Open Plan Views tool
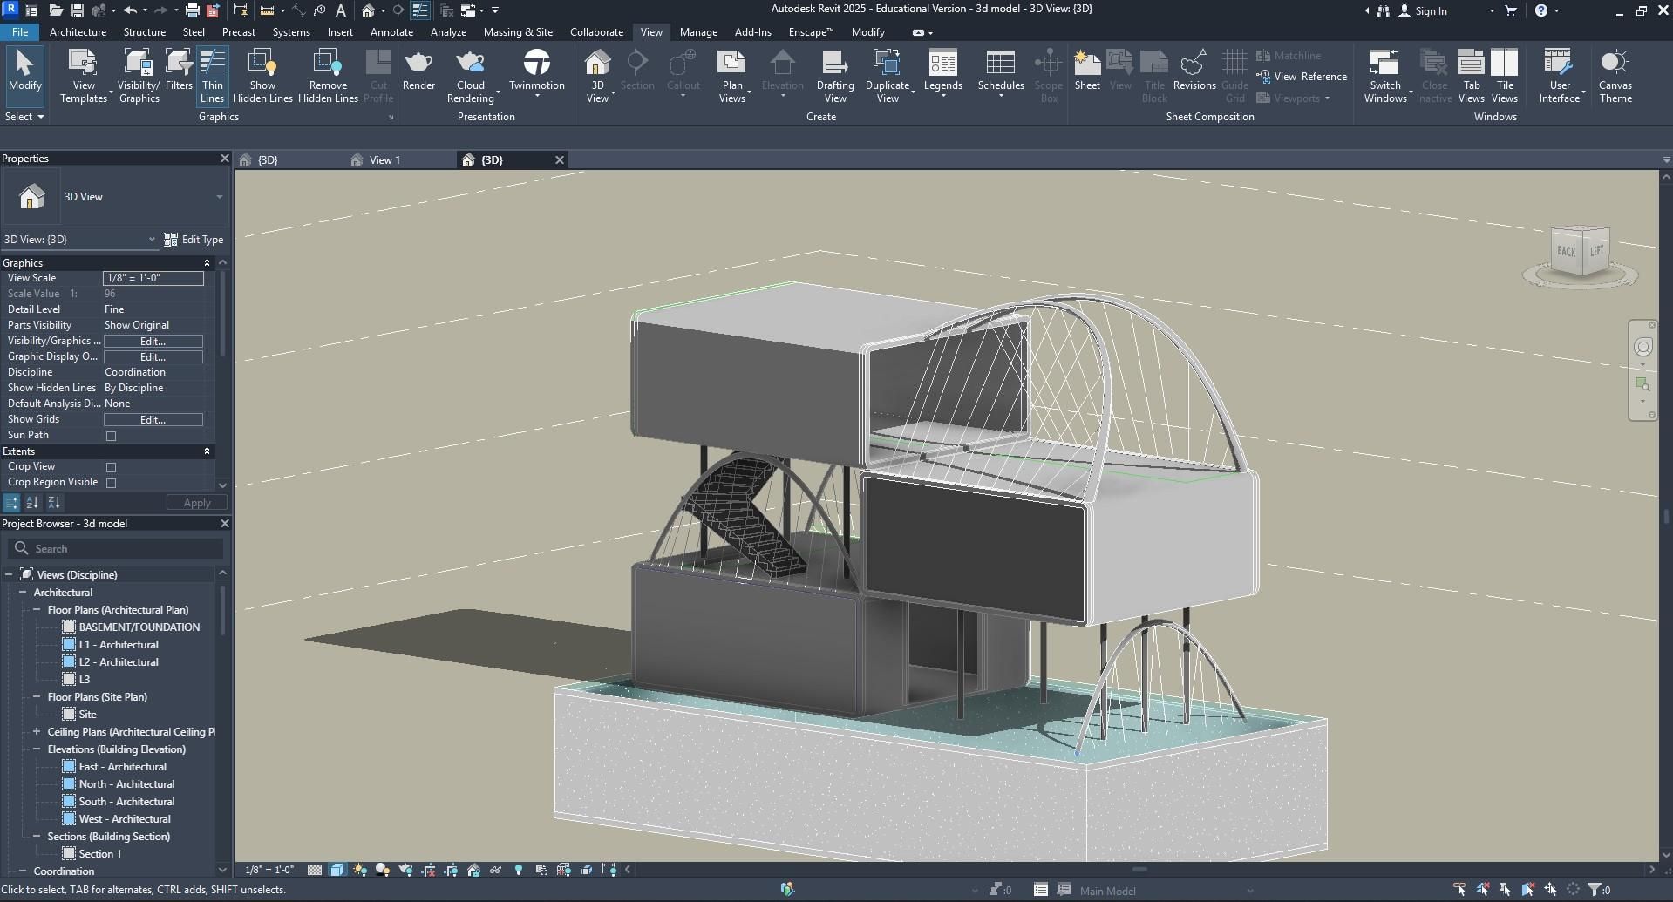The image size is (1673, 902). pos(732,76)
